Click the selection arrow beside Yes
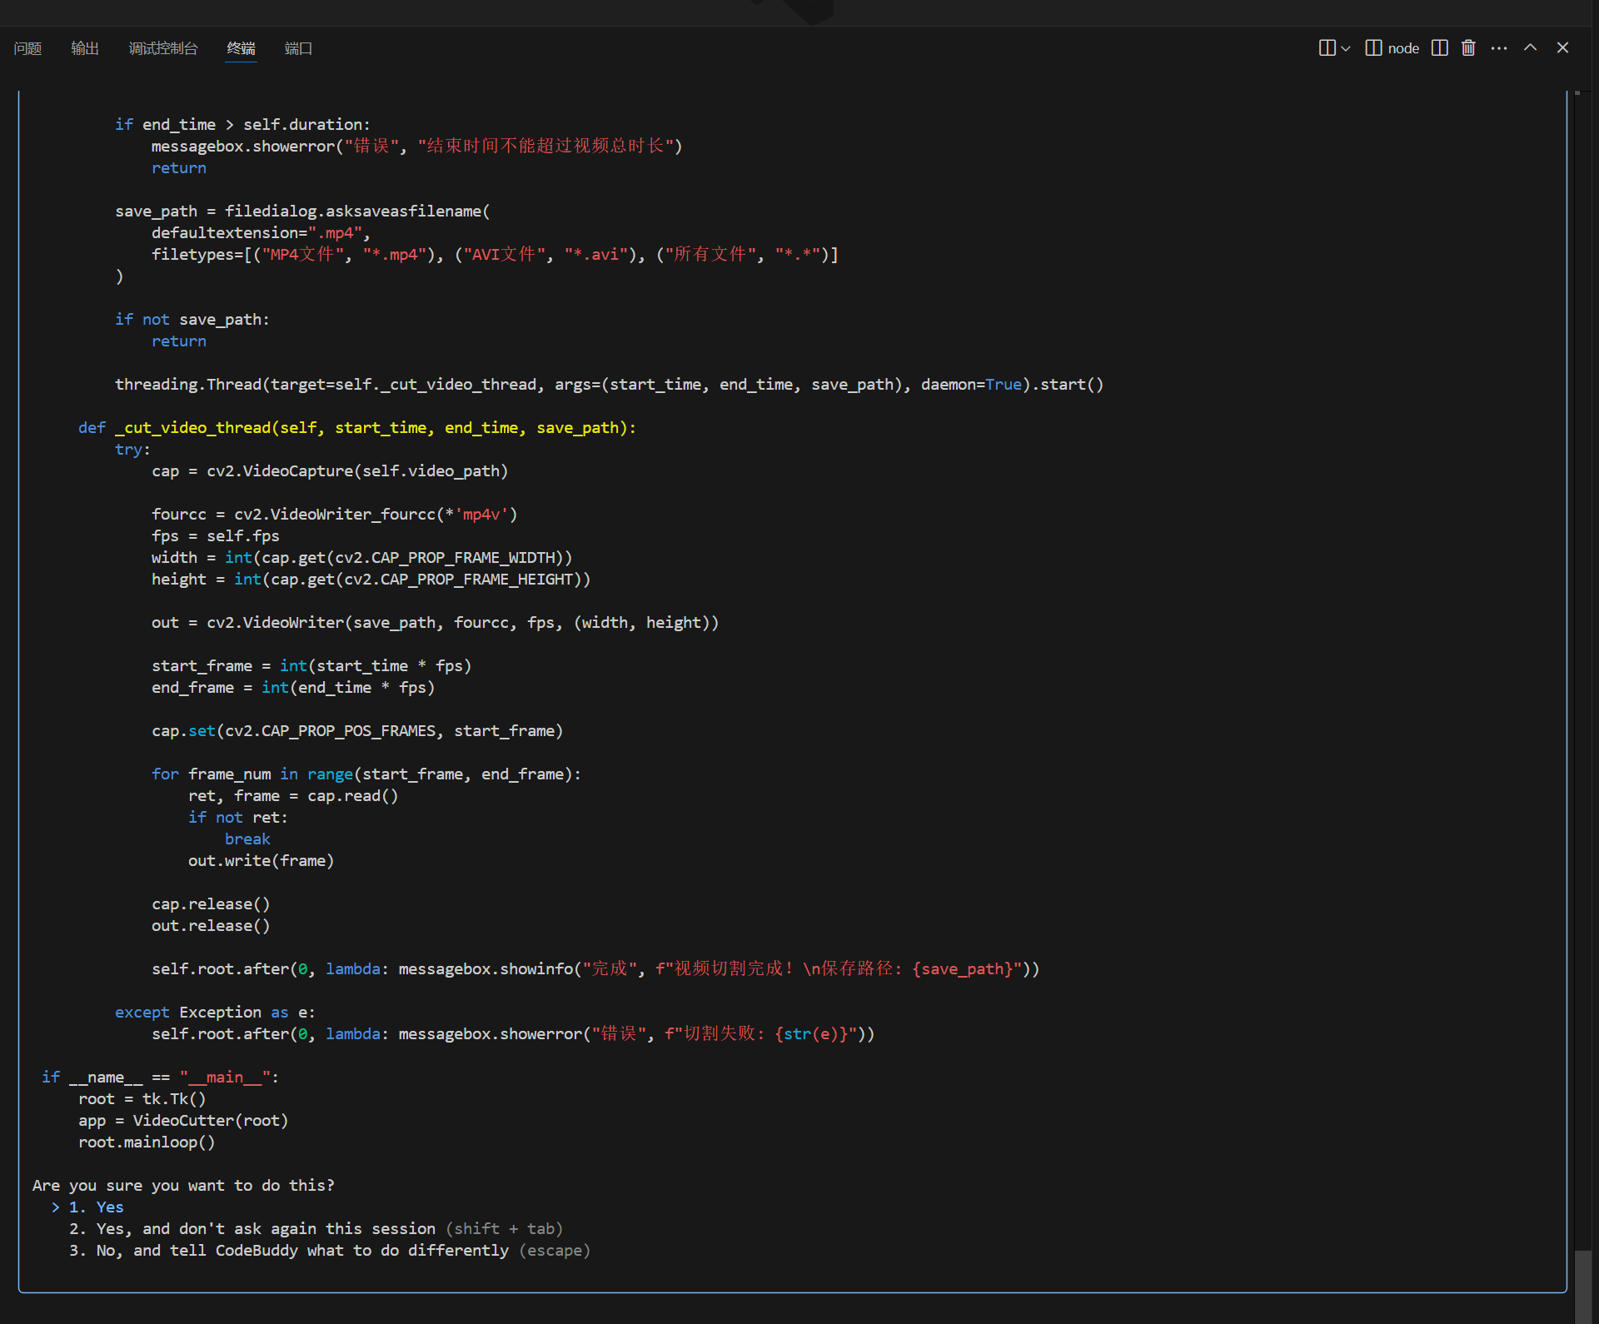 coord(56,1207)
